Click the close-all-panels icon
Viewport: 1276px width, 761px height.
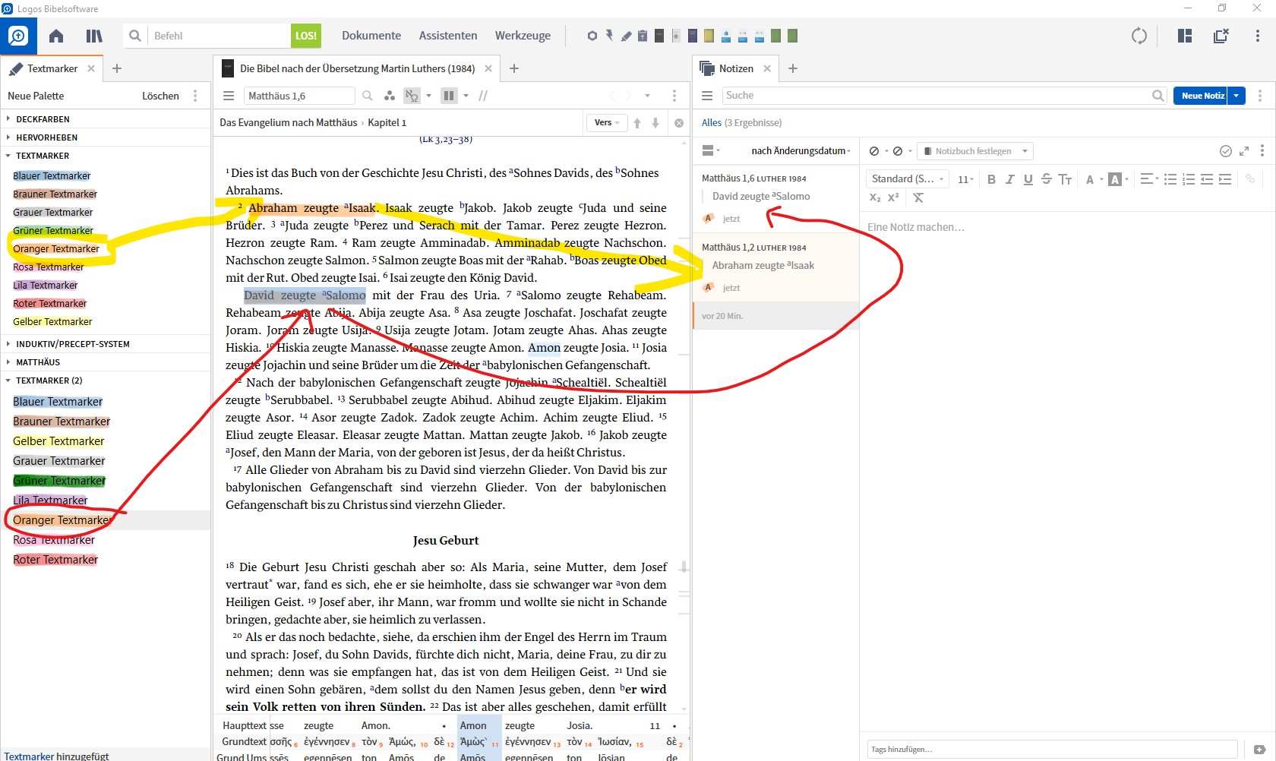tap(1221, 36)
